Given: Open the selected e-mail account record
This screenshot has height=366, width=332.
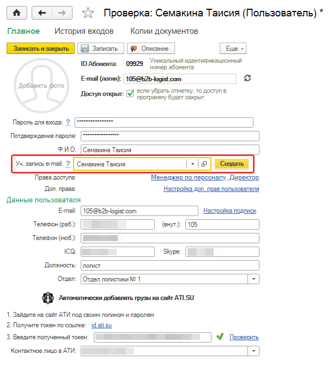Looking at the screenshot, I should click(204, 164).
